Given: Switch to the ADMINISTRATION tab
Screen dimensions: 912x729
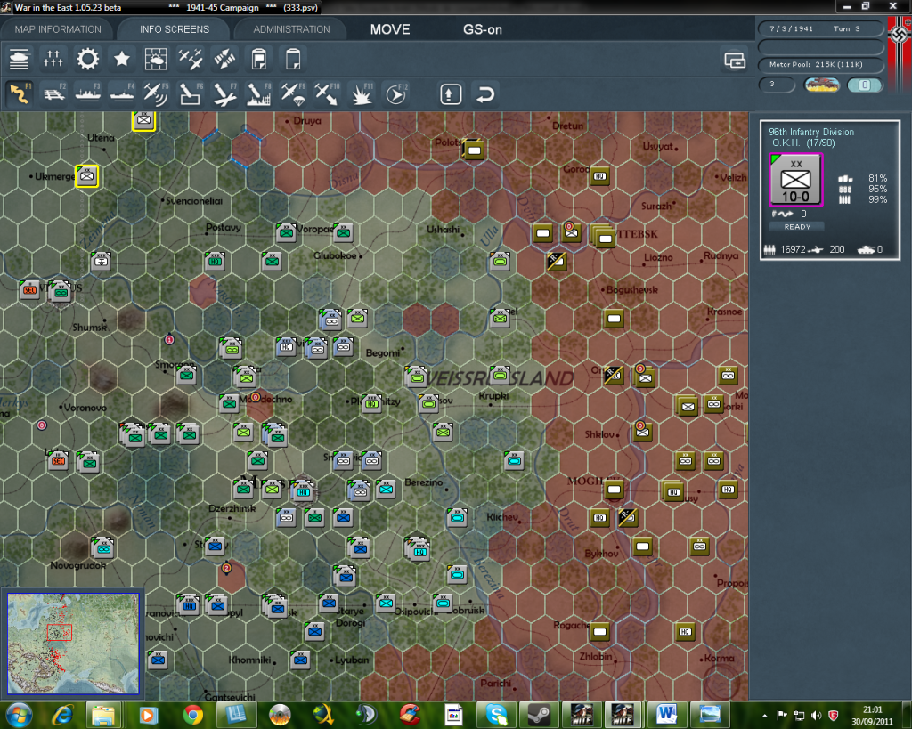Looking at the screenshot, I should click(x=291, y=29).
